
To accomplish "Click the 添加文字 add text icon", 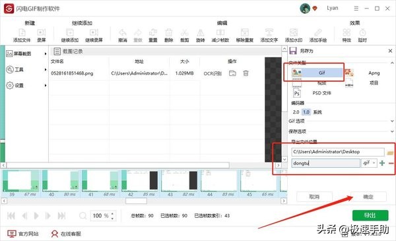I will 269,32.
